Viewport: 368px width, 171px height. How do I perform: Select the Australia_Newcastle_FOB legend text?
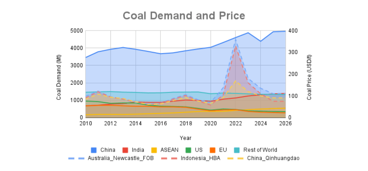pyautogui.click(x=121, y=158)
